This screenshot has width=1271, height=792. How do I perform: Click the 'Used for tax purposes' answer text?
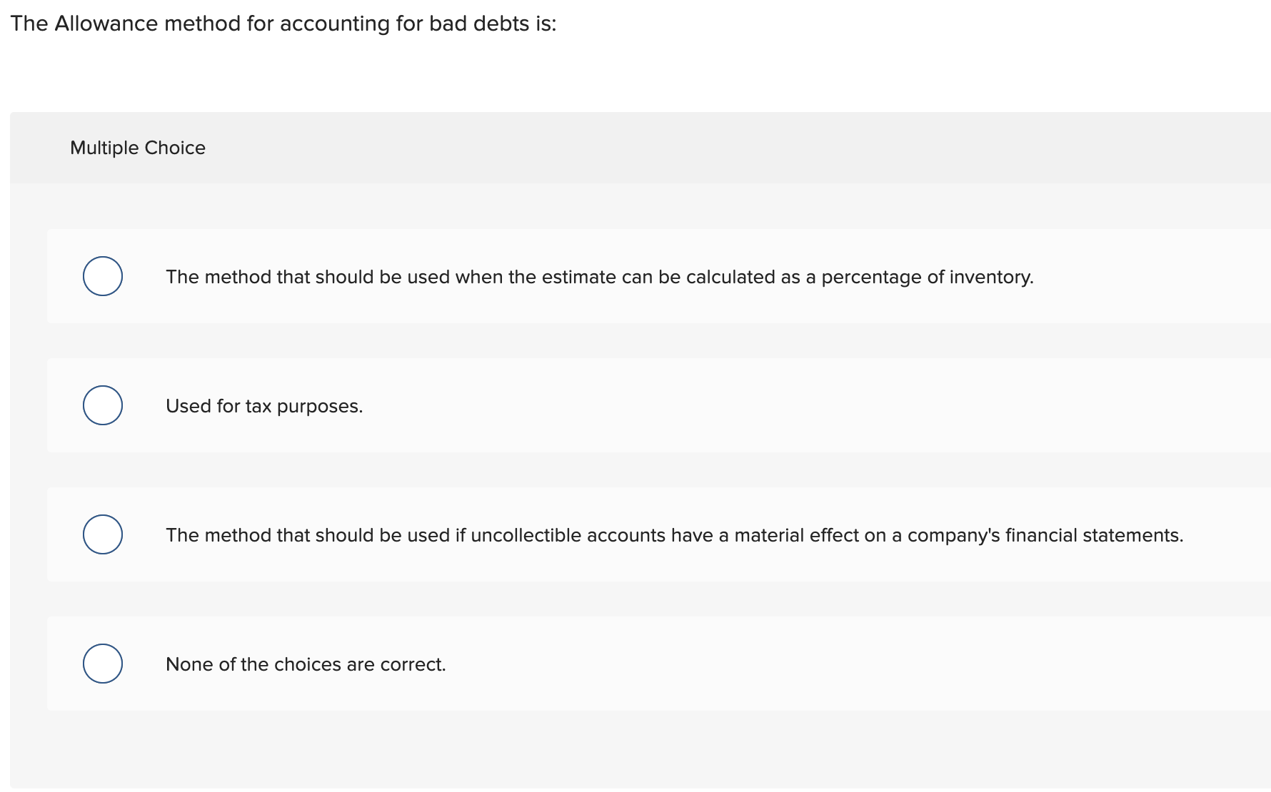point(264,405)
